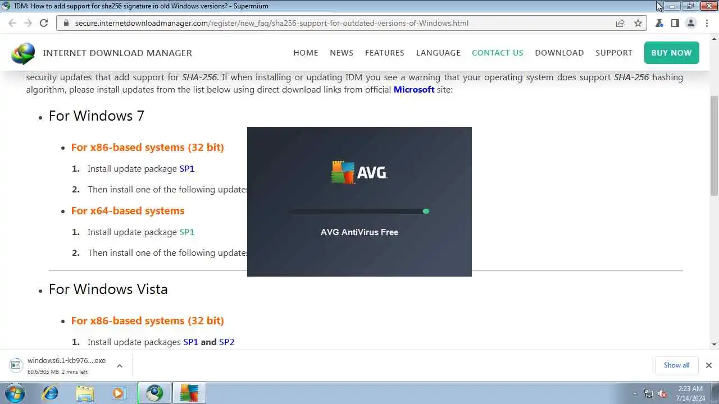Image resolution: width=719 pixels, height=404 pixels.
Task: Go back to the previous page
Action: click(12, 23)
